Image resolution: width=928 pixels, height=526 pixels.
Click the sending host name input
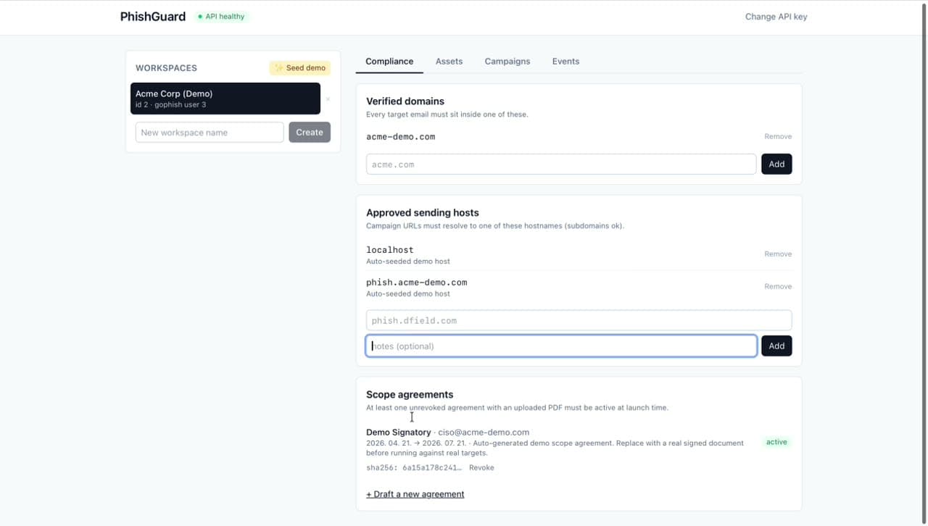tap(579, 320)
